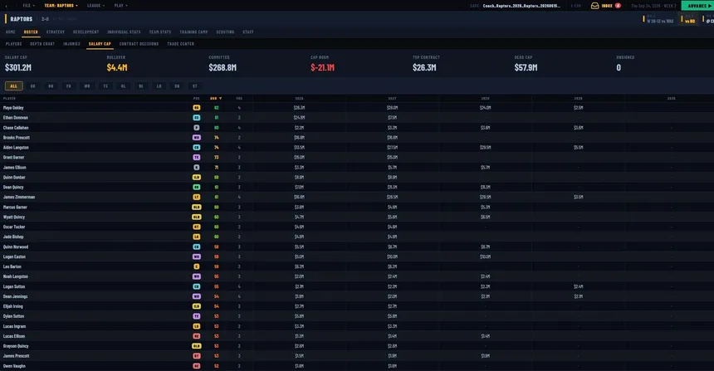Filter salary list by ST
714x371 pixels.
(195, 86)
